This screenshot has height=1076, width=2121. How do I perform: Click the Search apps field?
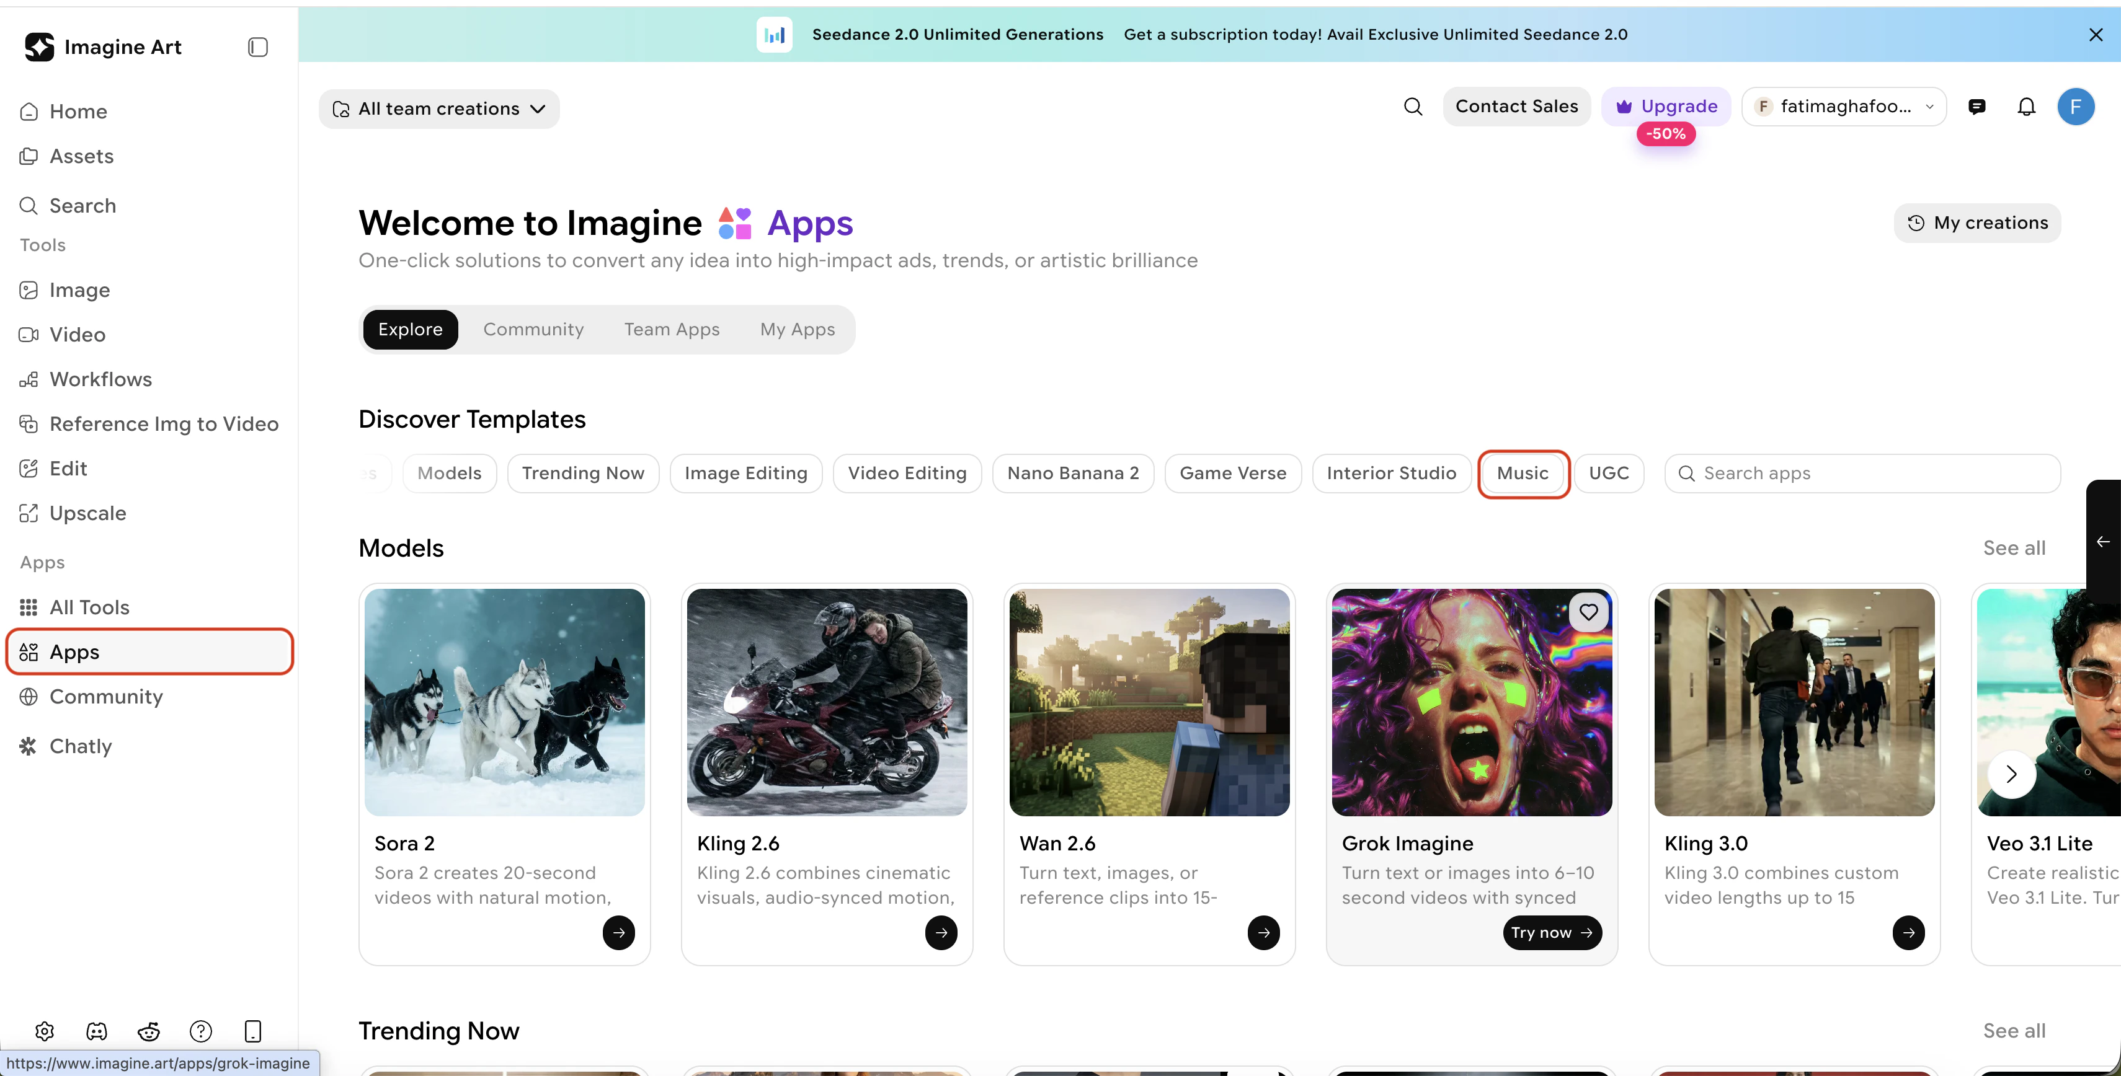pos(1862,473)
